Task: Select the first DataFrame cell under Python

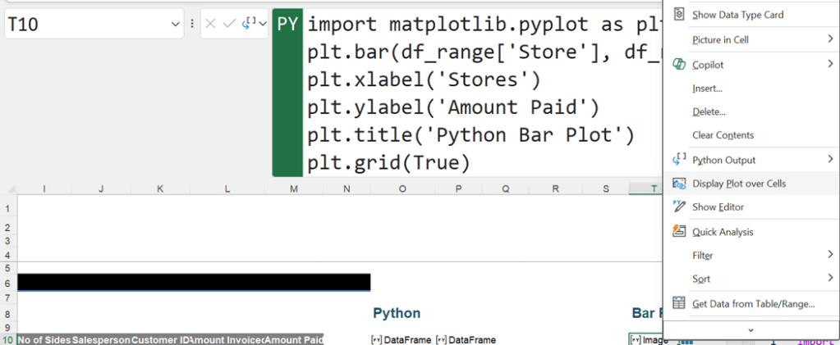Action: click(400, 339)
